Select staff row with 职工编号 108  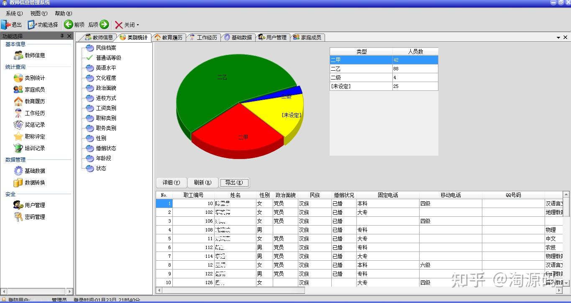[x=360, y=230]
